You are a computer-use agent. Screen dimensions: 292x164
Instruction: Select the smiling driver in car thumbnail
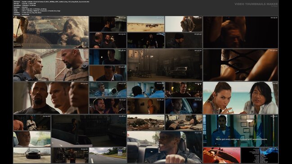click(x=165, y=147)
